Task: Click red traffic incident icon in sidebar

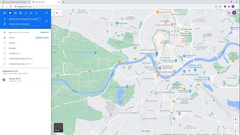Action: pyautogui.click(x=4, y=80)
